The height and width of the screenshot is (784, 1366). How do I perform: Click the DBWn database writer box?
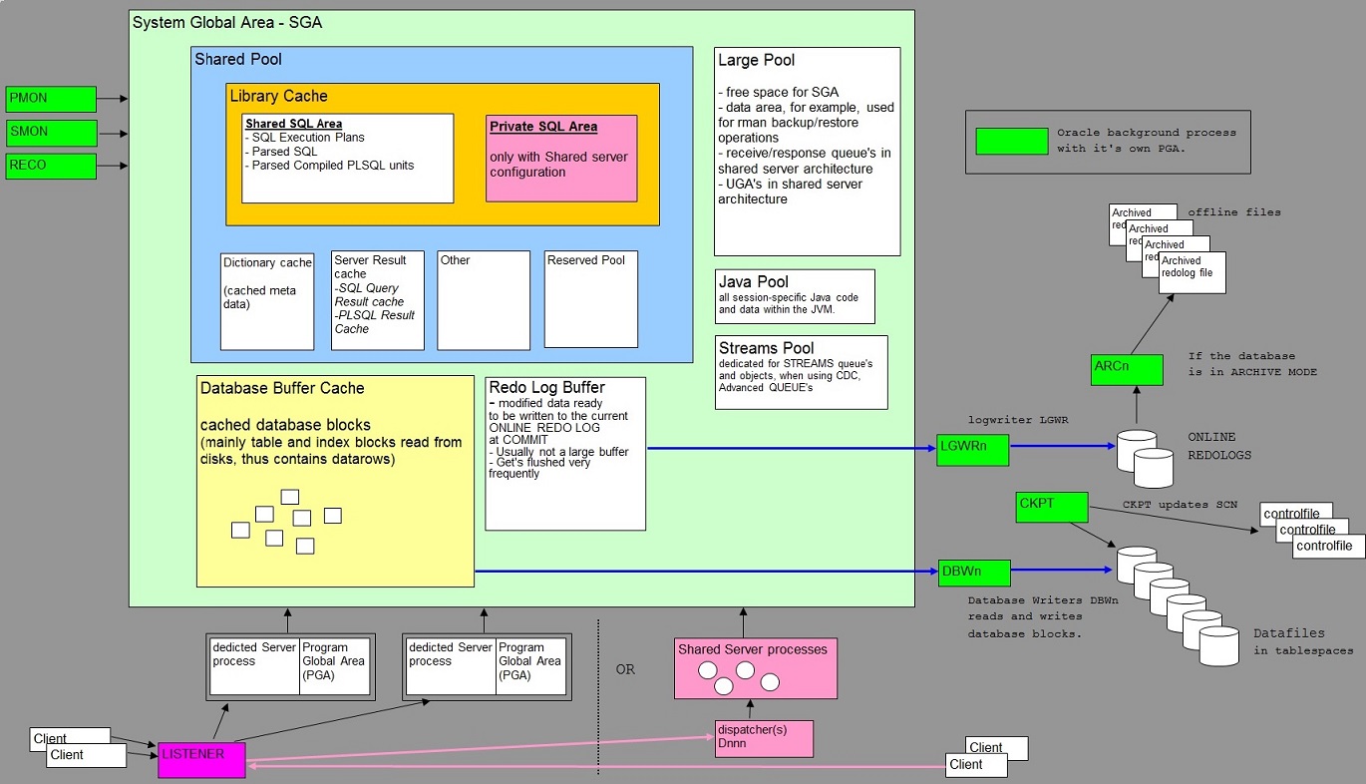coord(974,573)
